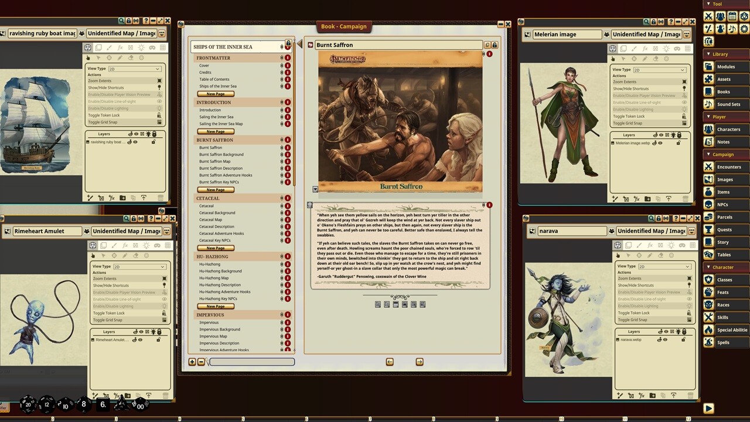Click the horizontal scrollbar below the book index
The image size is (750, 422).
click(x=251, y=362)
